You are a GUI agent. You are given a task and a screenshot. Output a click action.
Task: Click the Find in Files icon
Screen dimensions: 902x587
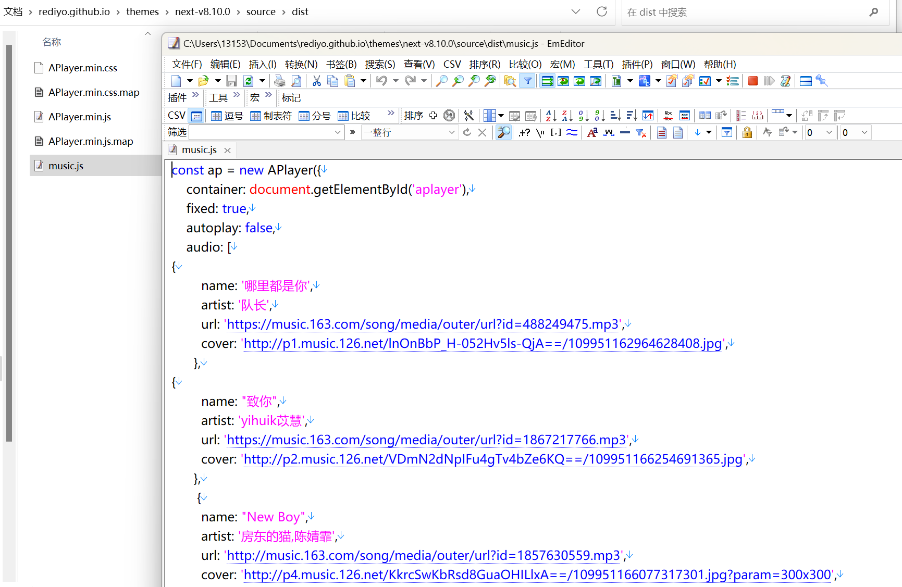[510, 81]
